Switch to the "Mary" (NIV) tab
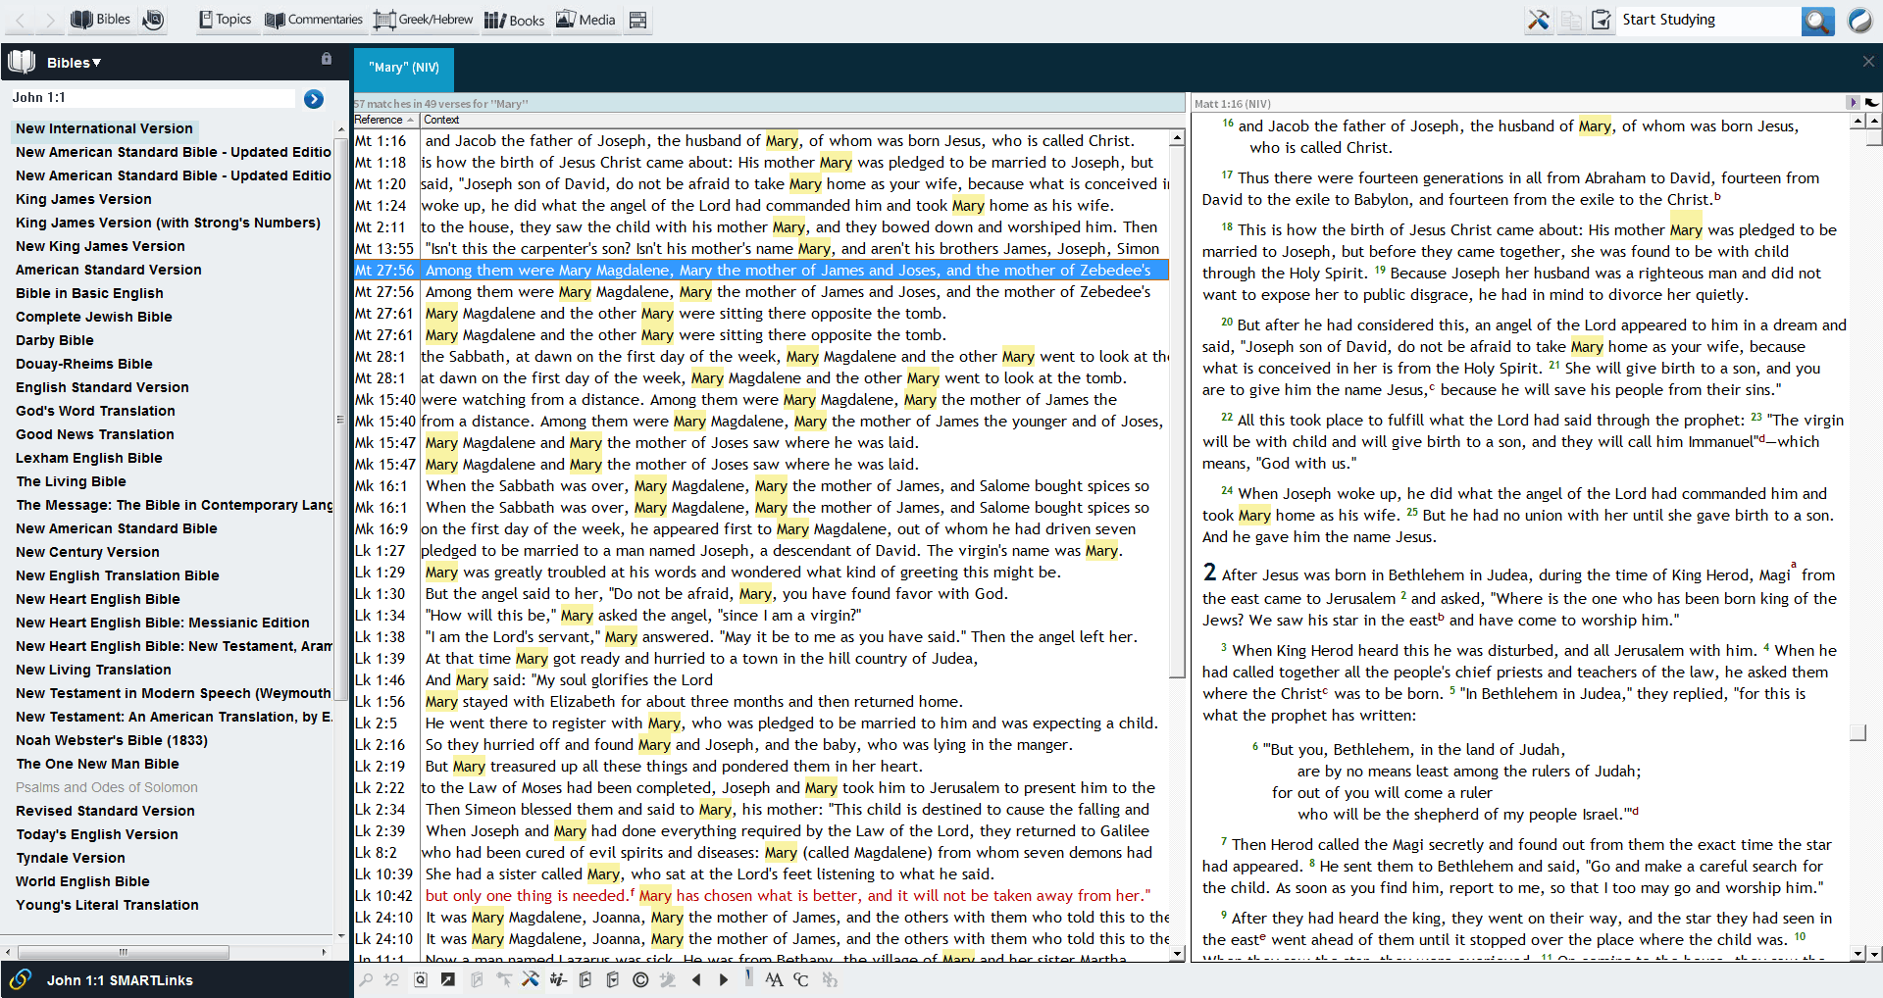 [x=404, y=68]
